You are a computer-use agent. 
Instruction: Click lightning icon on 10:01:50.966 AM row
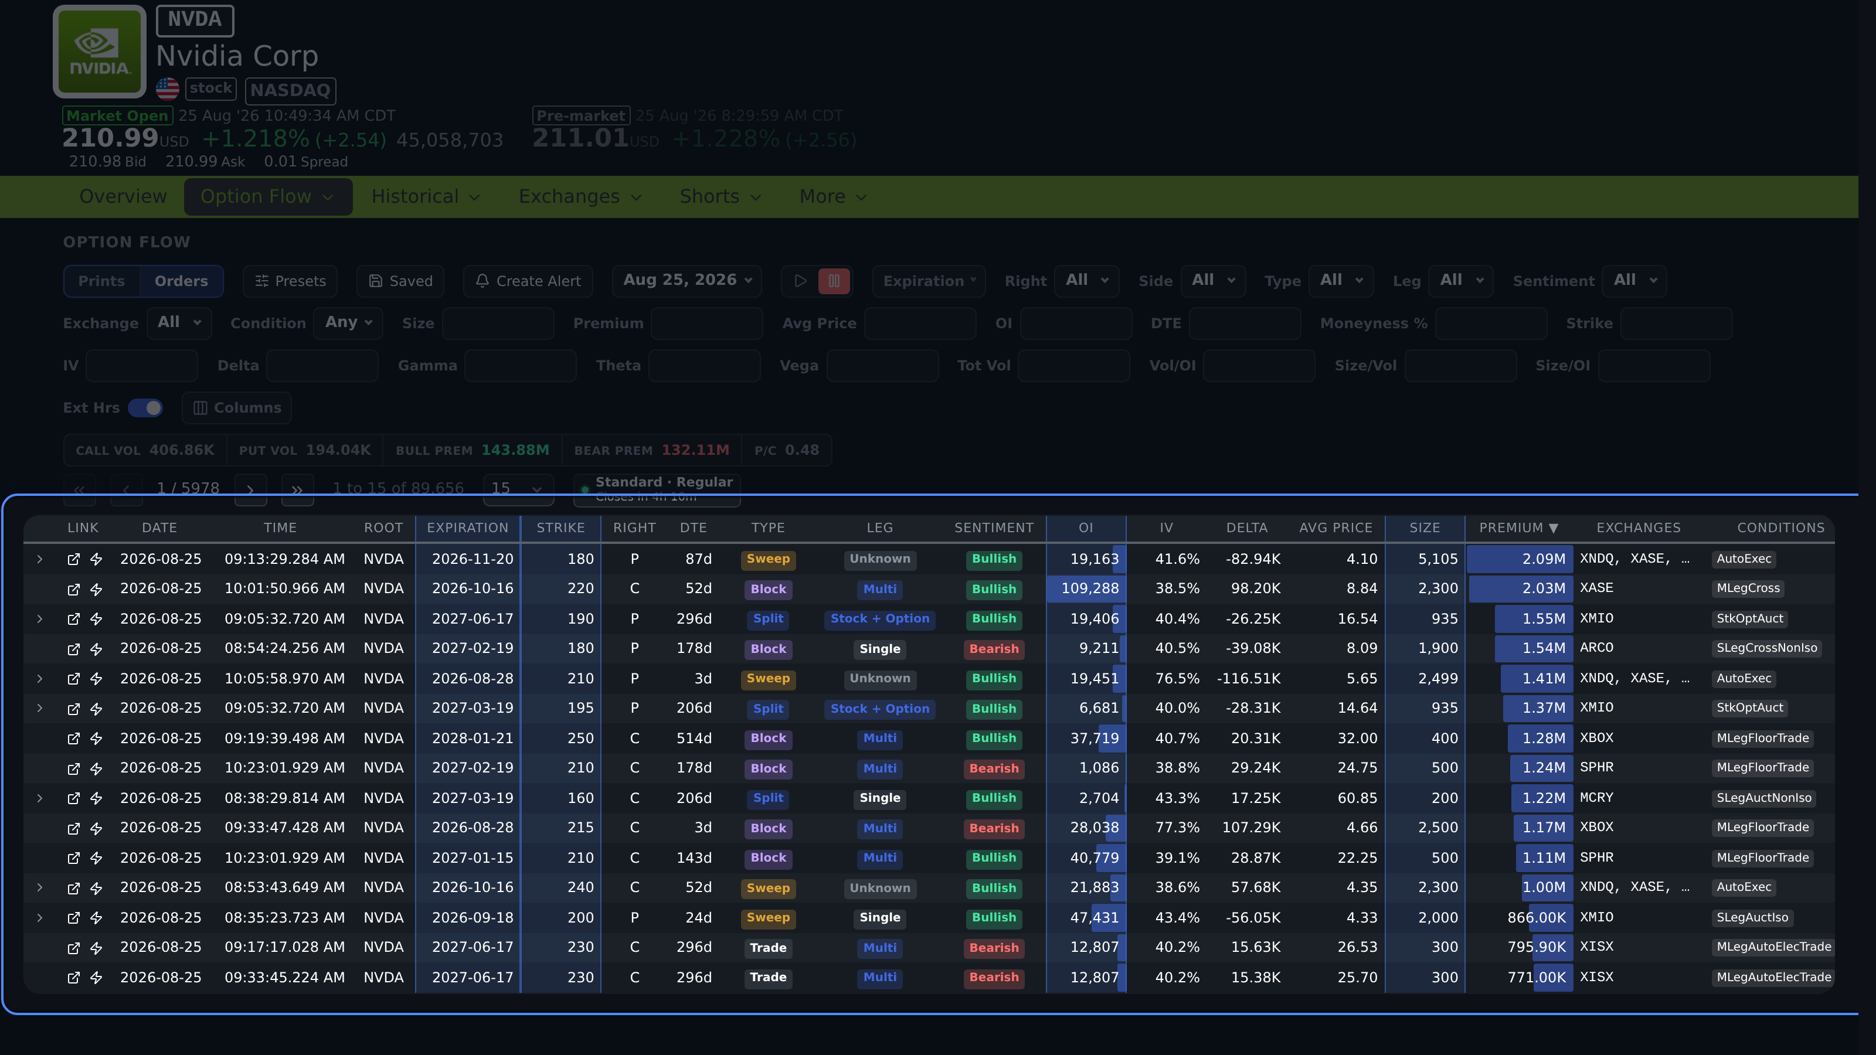click(x=96, y=589)
